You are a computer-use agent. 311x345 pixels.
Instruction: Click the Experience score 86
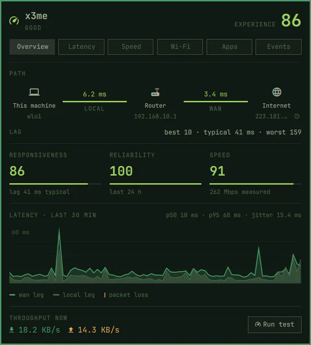point(291,21)
